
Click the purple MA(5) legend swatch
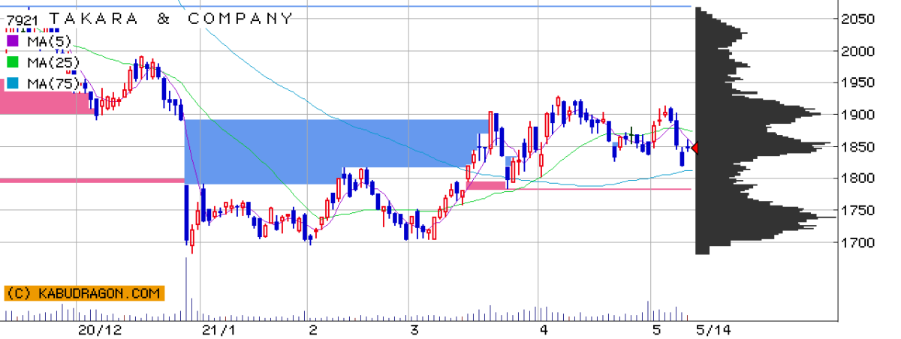tap(12, 40)
